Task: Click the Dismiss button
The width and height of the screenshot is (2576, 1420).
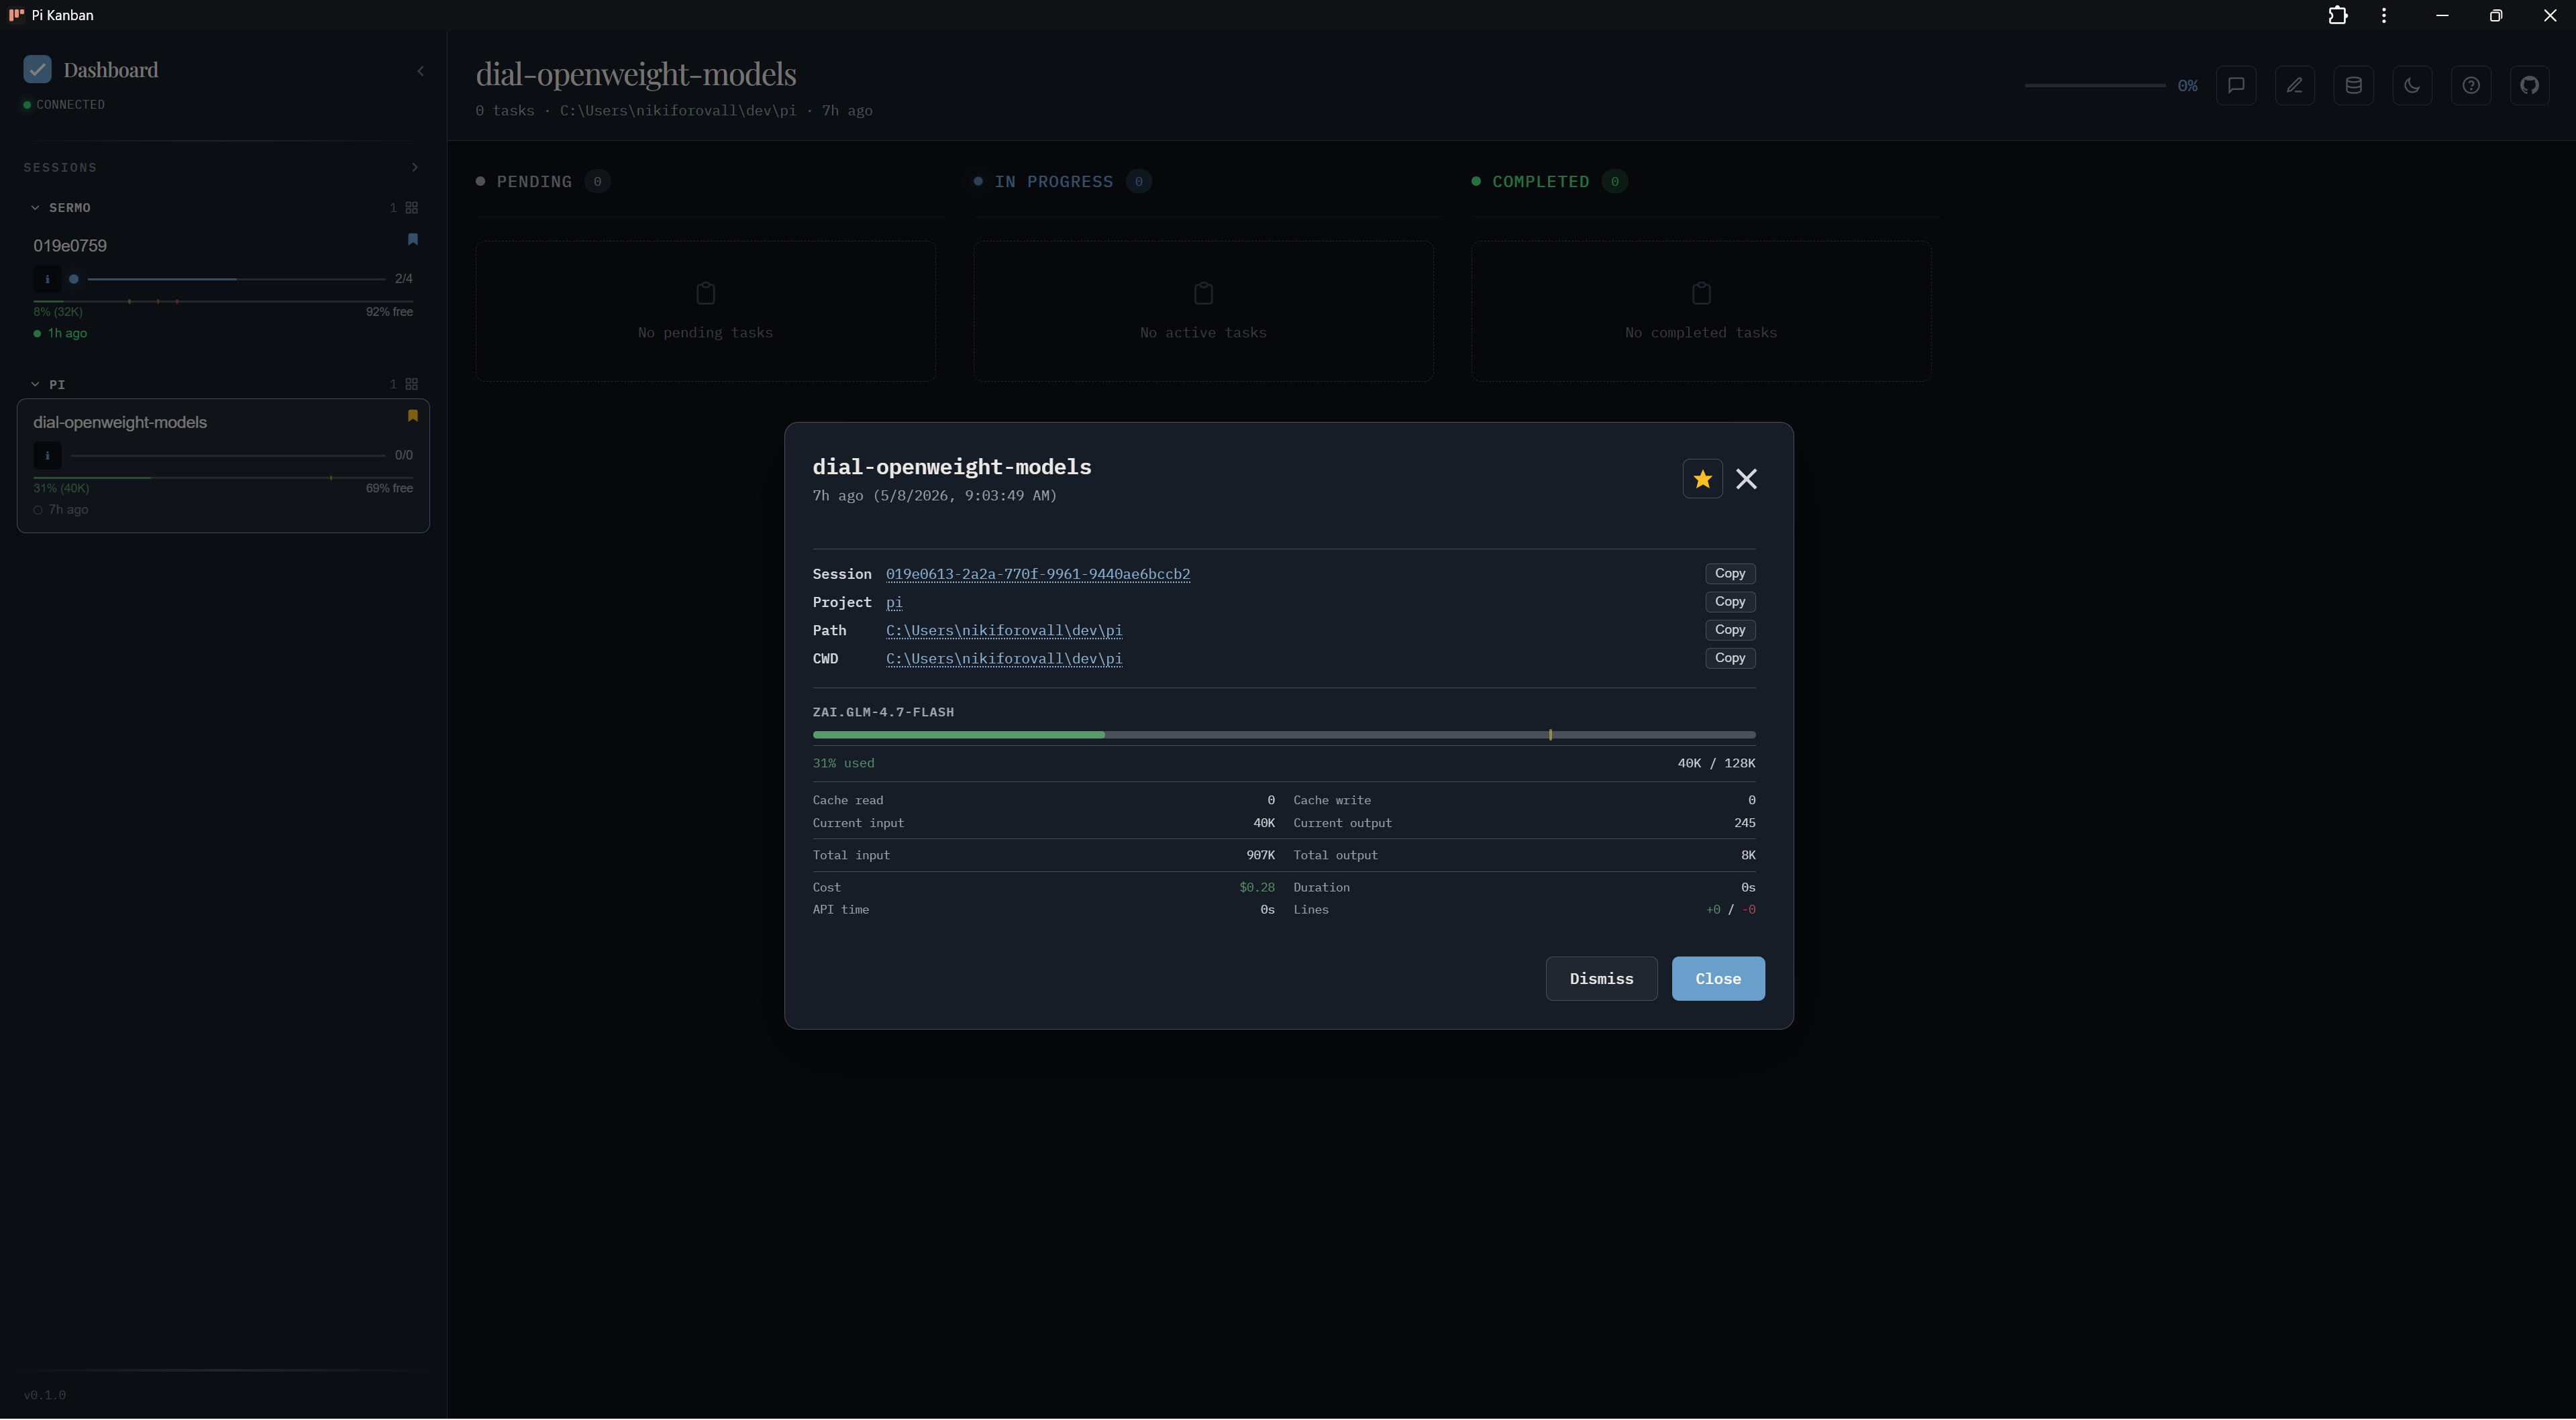Action: click(1601, 979)
